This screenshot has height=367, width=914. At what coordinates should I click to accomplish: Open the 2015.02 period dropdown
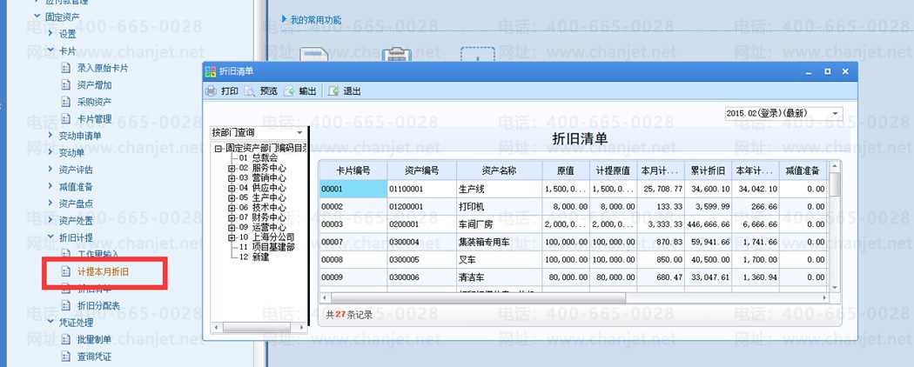tap(784, 114)
